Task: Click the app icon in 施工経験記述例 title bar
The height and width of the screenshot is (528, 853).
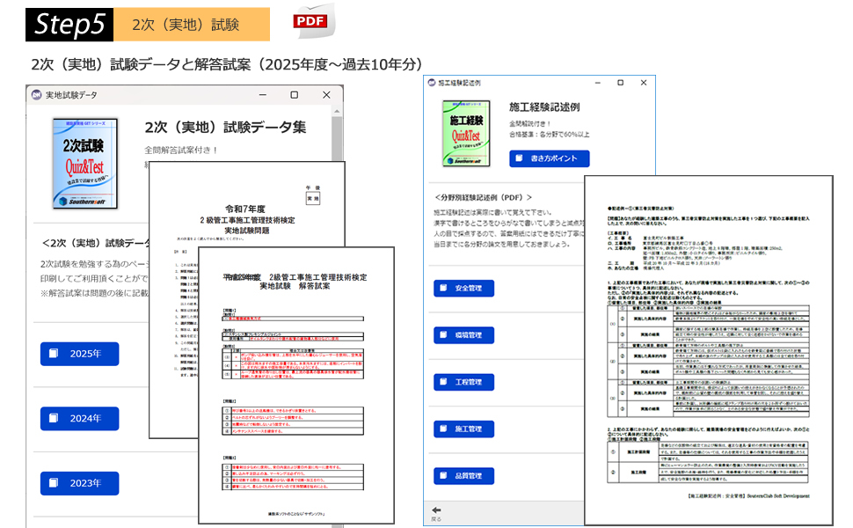Action: point(432,83)
